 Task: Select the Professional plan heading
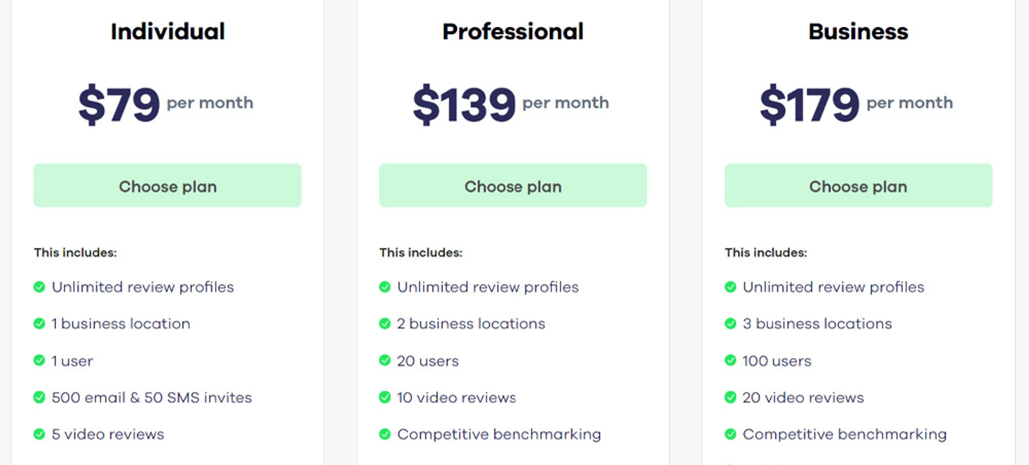coord(513,31)
